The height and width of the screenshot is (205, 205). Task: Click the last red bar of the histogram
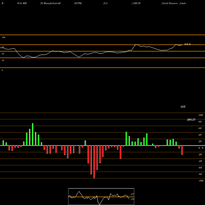182,150
